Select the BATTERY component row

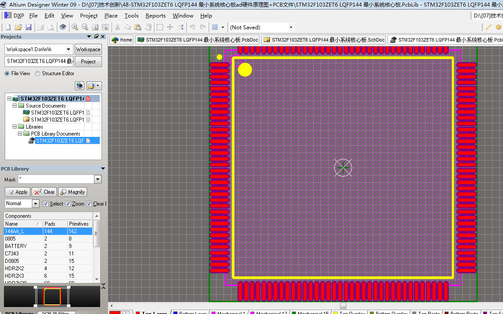(48, 246)
